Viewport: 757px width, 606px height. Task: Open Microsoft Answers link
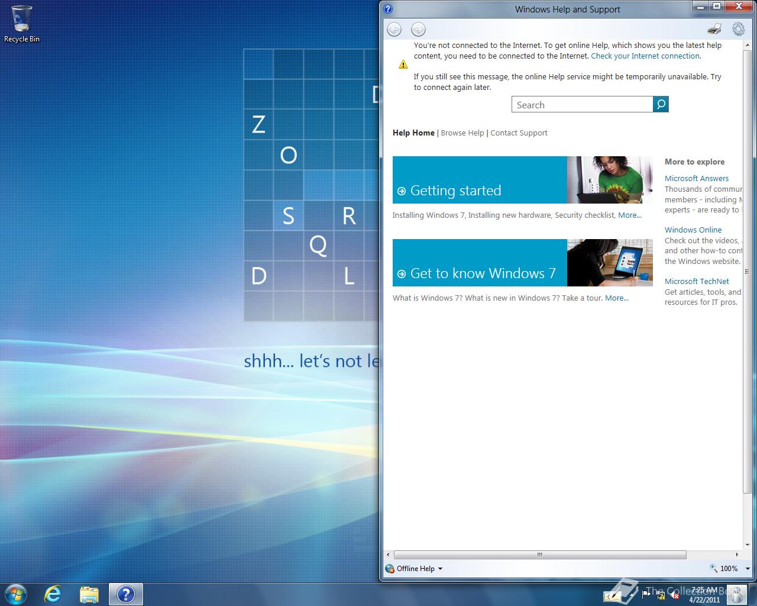697,179
